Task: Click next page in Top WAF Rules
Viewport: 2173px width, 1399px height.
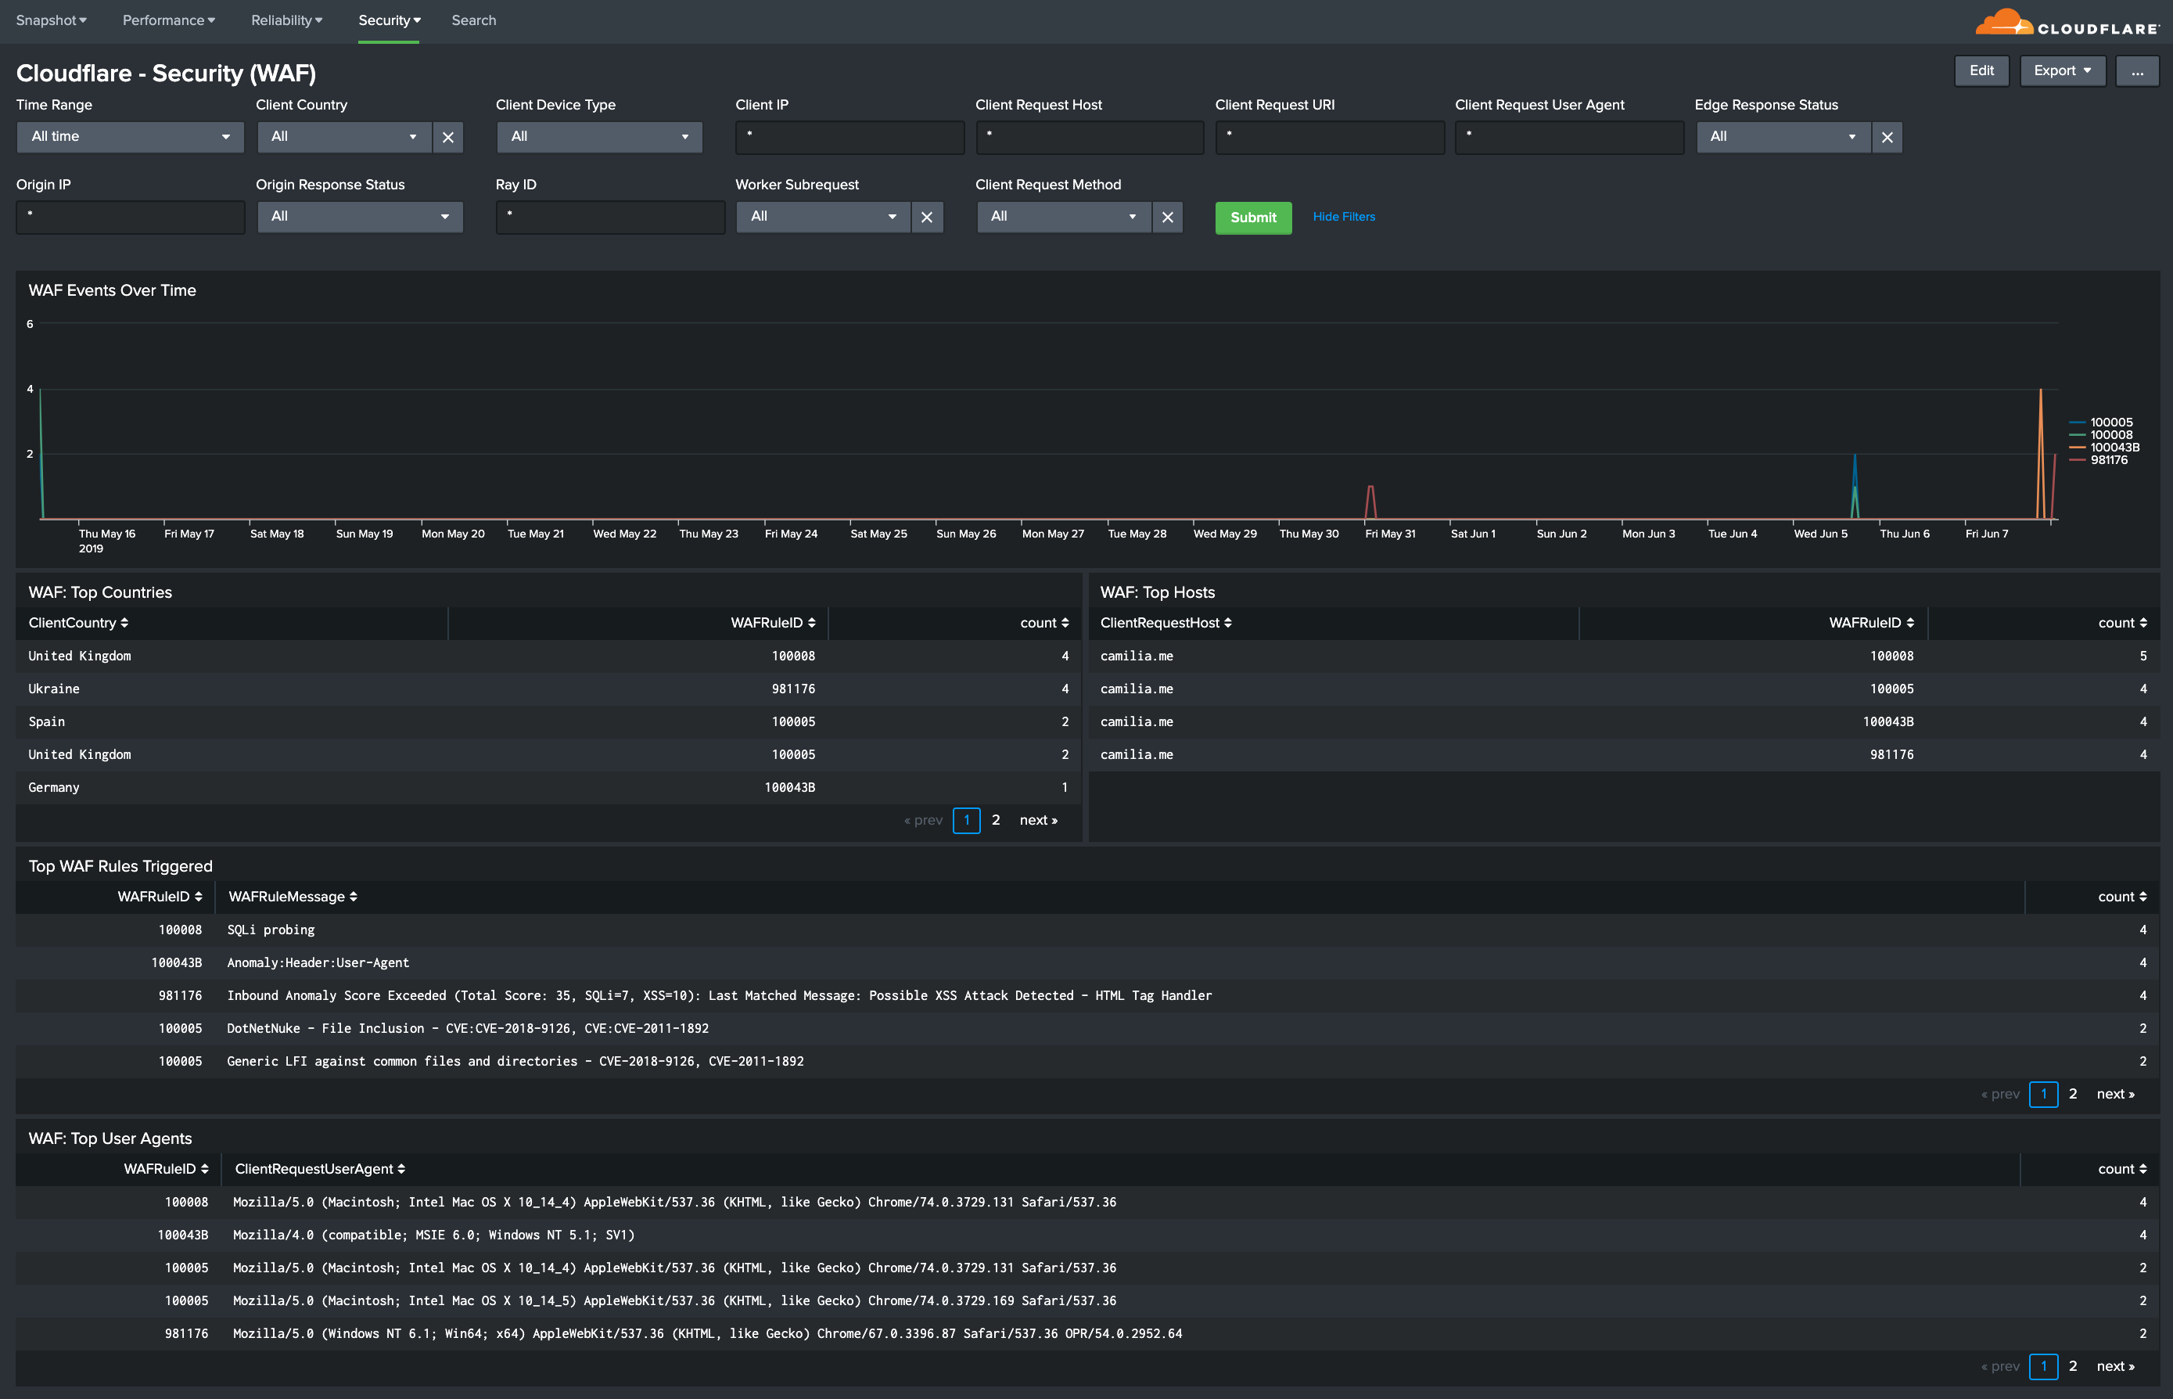Action: coord(2117,1092)
